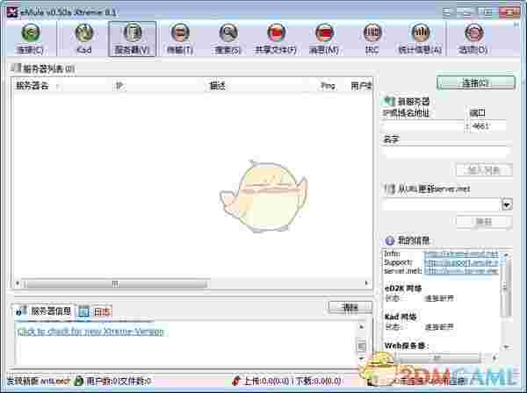The height and width of the screenshot is (393, 527).
Task: Open the Support link in 我的信息
Action: (462, 263)
